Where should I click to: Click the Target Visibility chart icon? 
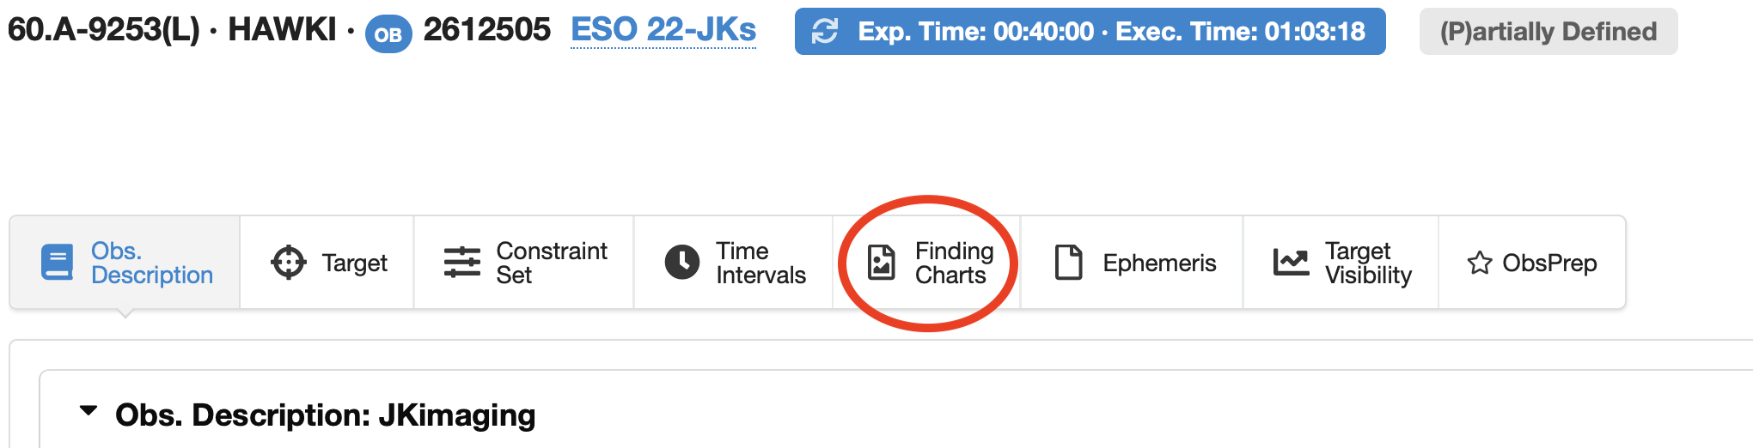click(x=1291, y=263)
